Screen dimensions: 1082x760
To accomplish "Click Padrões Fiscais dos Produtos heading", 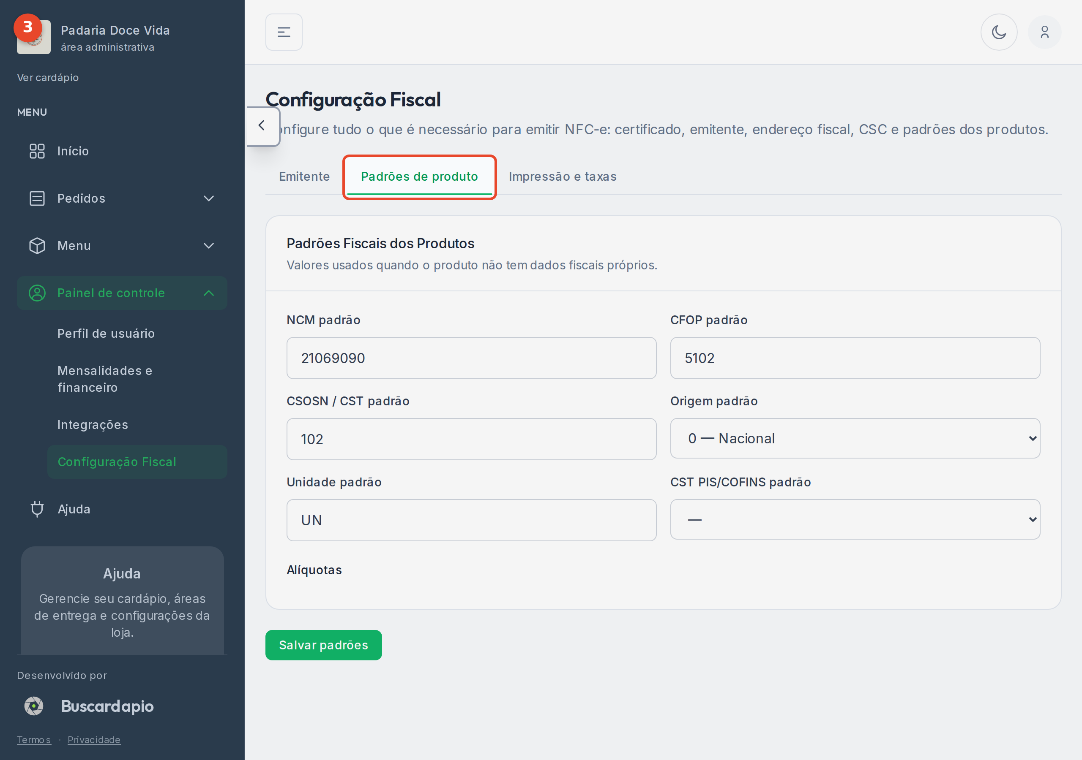I will pos(380,244).
